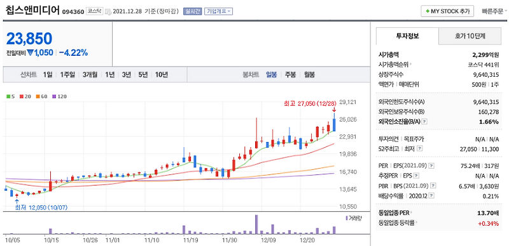Click the 29,121 price axis label
This screenshot has height=246, width=509.
(x=347, y=102)
